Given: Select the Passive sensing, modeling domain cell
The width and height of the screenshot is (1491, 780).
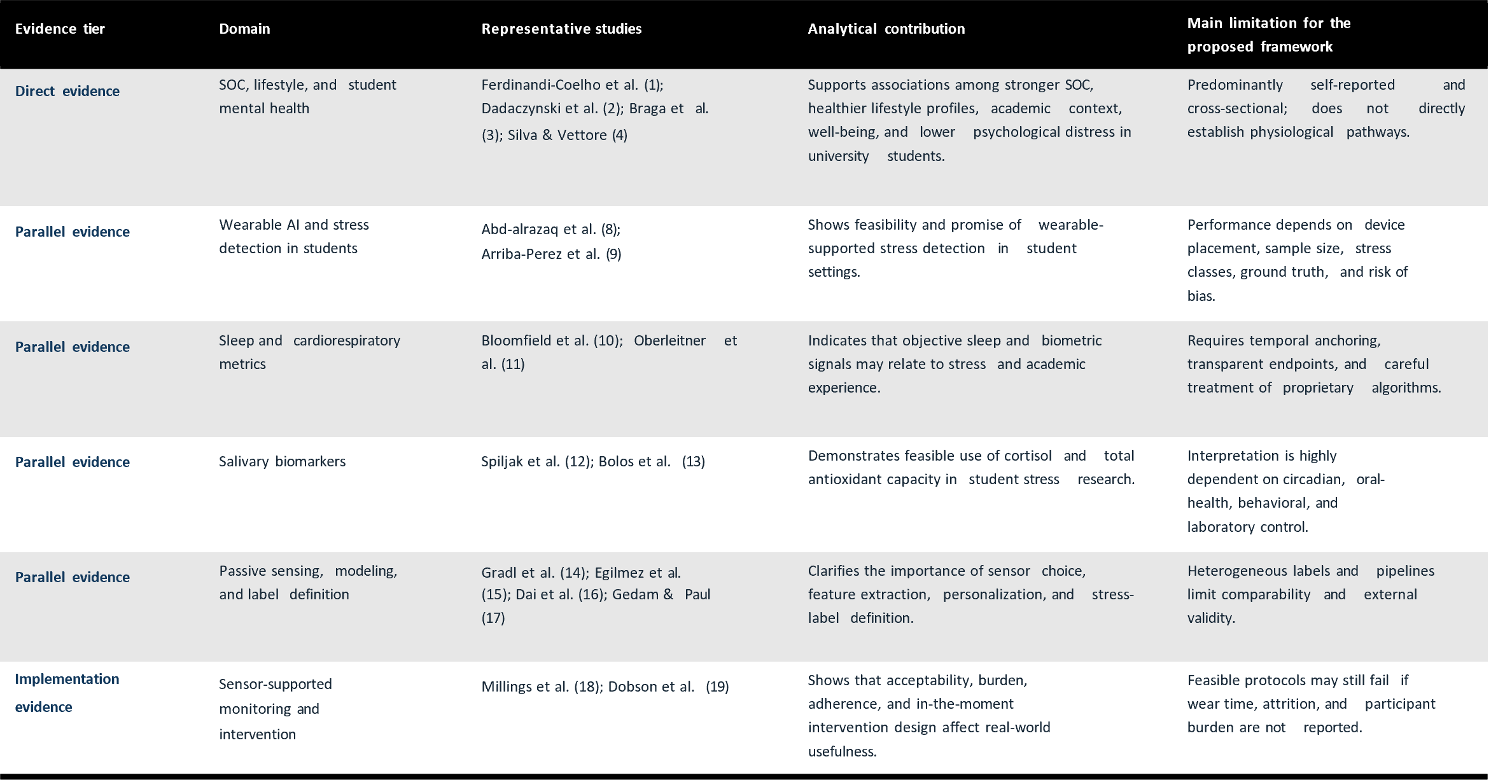Looking at the screenshot, I should [308, 582].
